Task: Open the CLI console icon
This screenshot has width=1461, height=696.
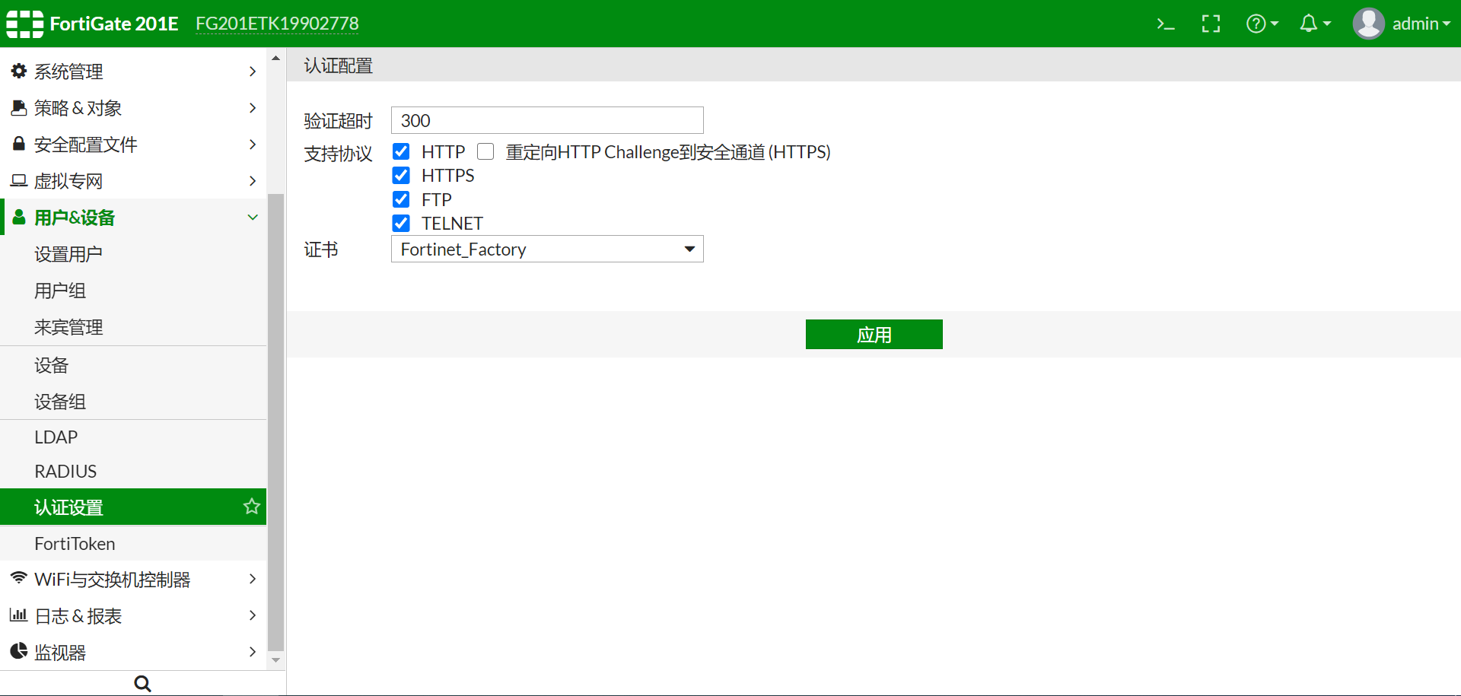Action: pos(1165,24)
